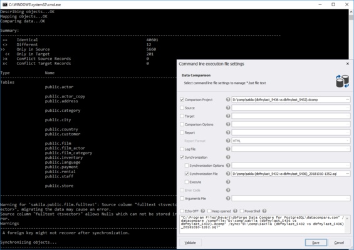Click the Validate button

coord(190,242)
